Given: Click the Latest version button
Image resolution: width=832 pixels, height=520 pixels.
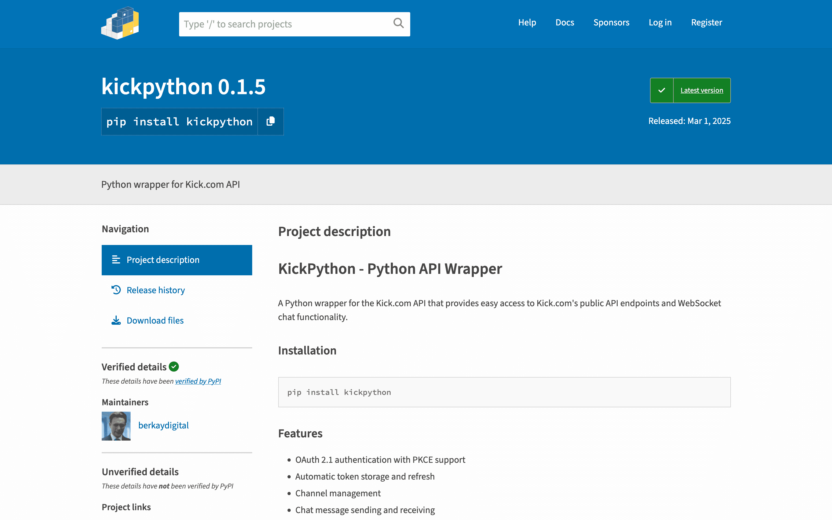Looking at the screenshot, I should 702,90.
